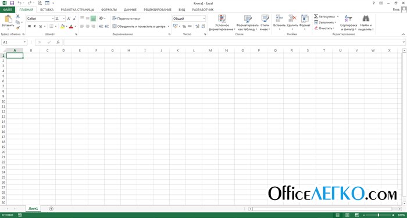Click the cell borders icon
This screenshot has width=407, height=218.
pos(51,26)
